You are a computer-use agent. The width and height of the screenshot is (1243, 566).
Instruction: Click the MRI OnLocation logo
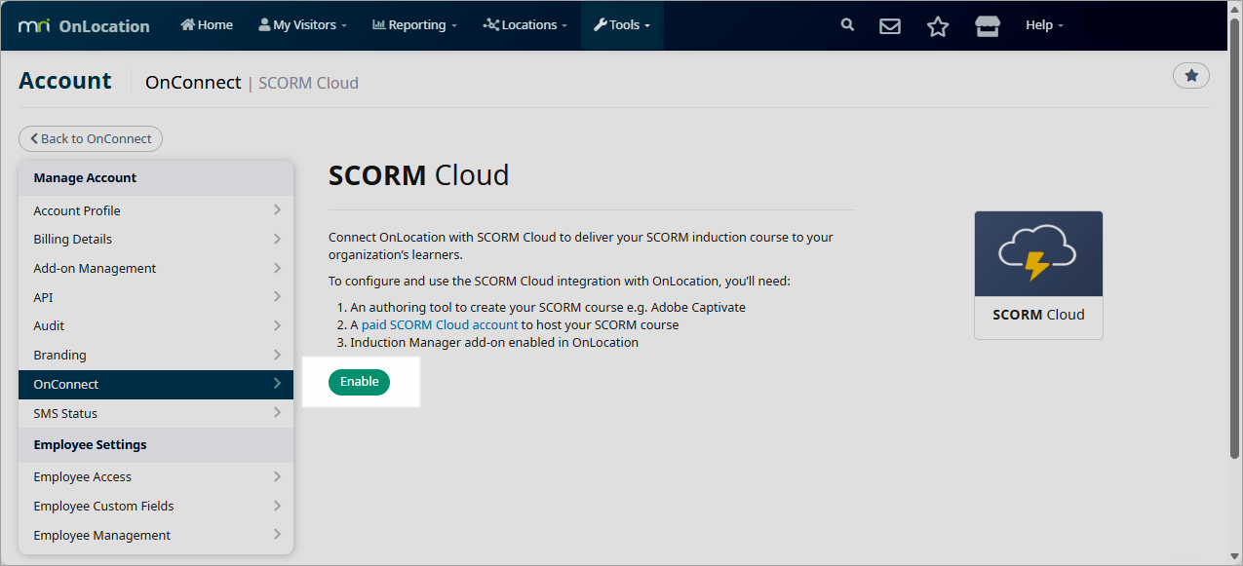coord(84,25)
